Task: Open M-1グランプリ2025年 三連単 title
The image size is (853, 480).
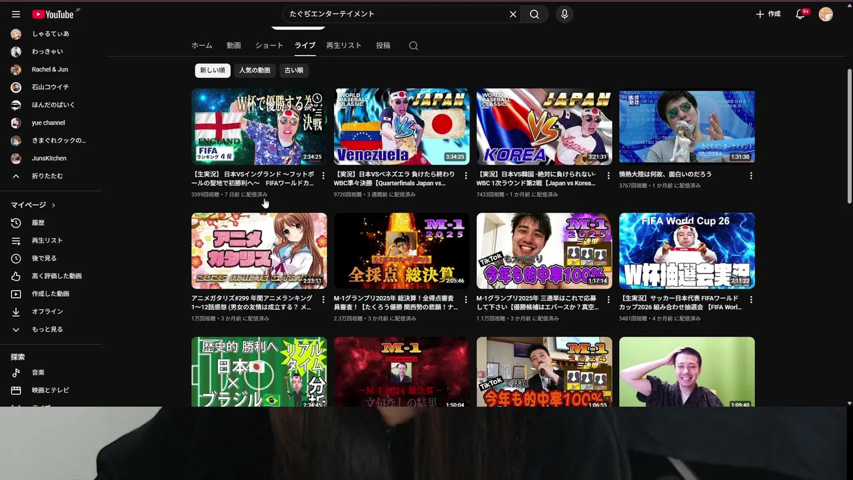Action: pyautogui.click(x=538, y=303)
